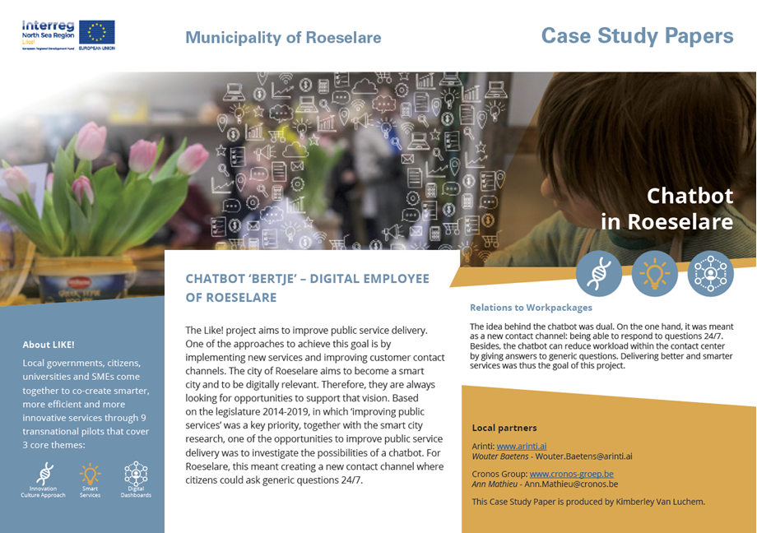Click the name 'Ann Mathieu'

click(495, 484)
